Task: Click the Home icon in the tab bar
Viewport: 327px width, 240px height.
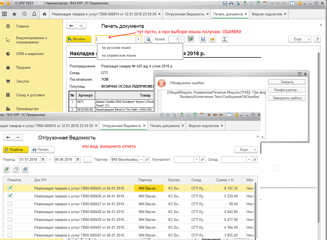Action: (x=44, y=14)
